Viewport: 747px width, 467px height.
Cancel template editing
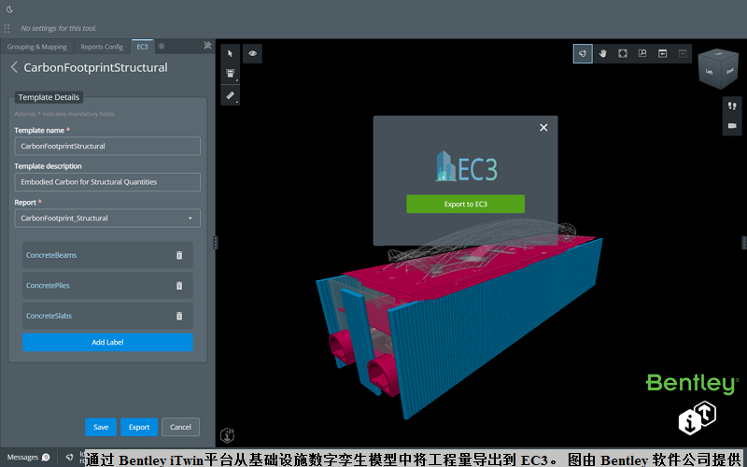(180, 427)
